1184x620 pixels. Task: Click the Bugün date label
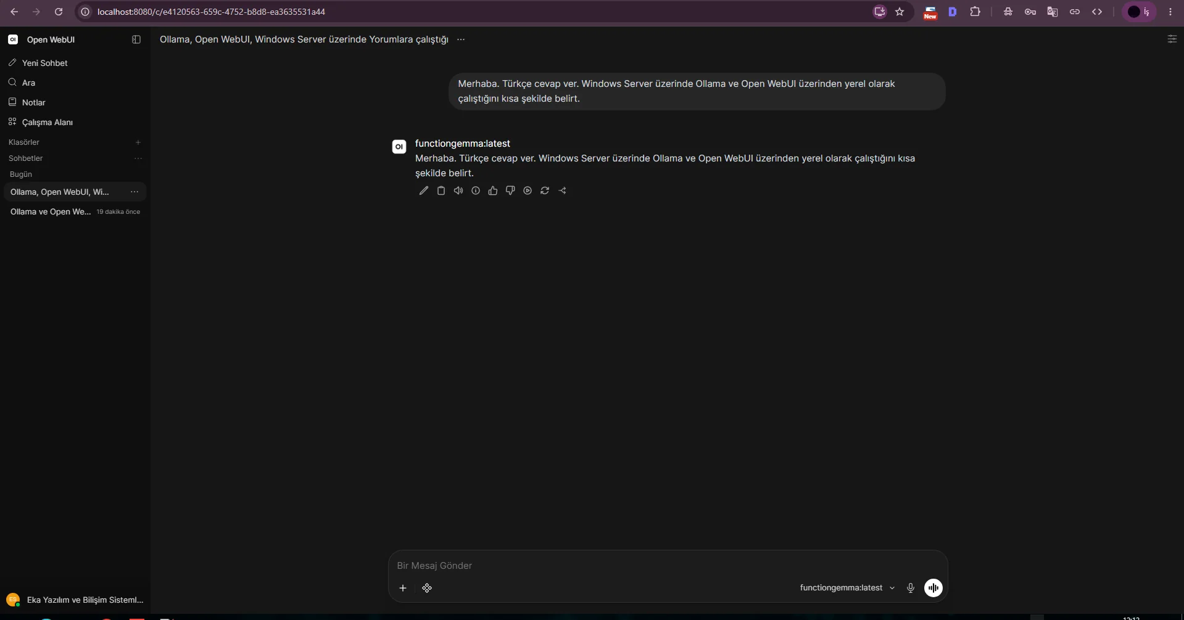pyautogui.click(x=21, y=174)
